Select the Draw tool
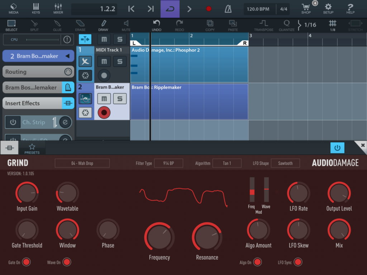Screen dimensions: 367x275 pyautogui.click(x=103, y=25)
